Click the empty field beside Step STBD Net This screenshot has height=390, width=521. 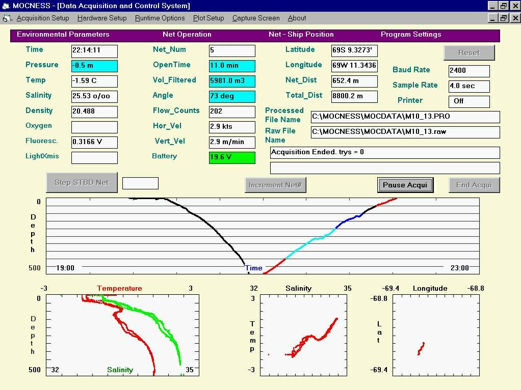pyautogui.click(x=140, y=183)
